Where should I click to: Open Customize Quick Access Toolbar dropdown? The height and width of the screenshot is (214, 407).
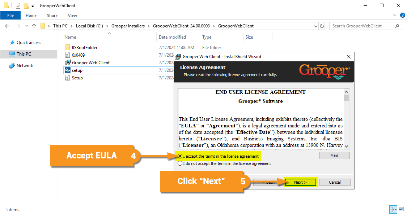pyautogui.click(x=33, y=6)
